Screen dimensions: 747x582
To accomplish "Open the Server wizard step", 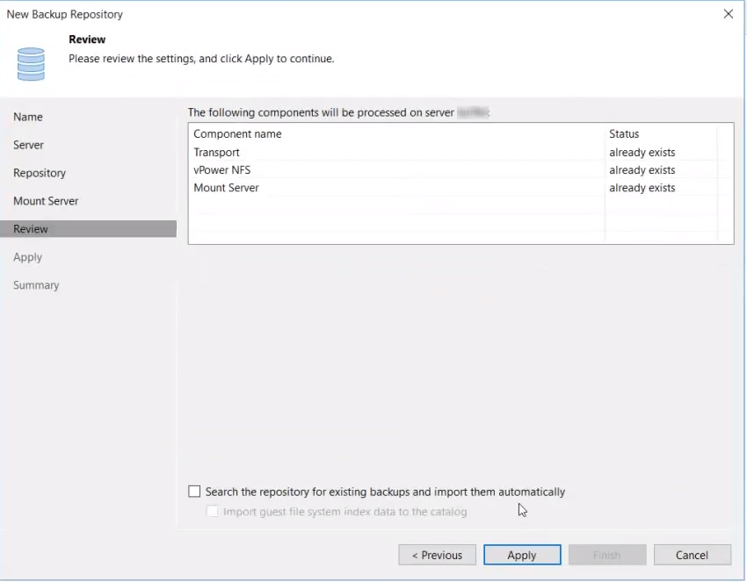I will (29, 145).
